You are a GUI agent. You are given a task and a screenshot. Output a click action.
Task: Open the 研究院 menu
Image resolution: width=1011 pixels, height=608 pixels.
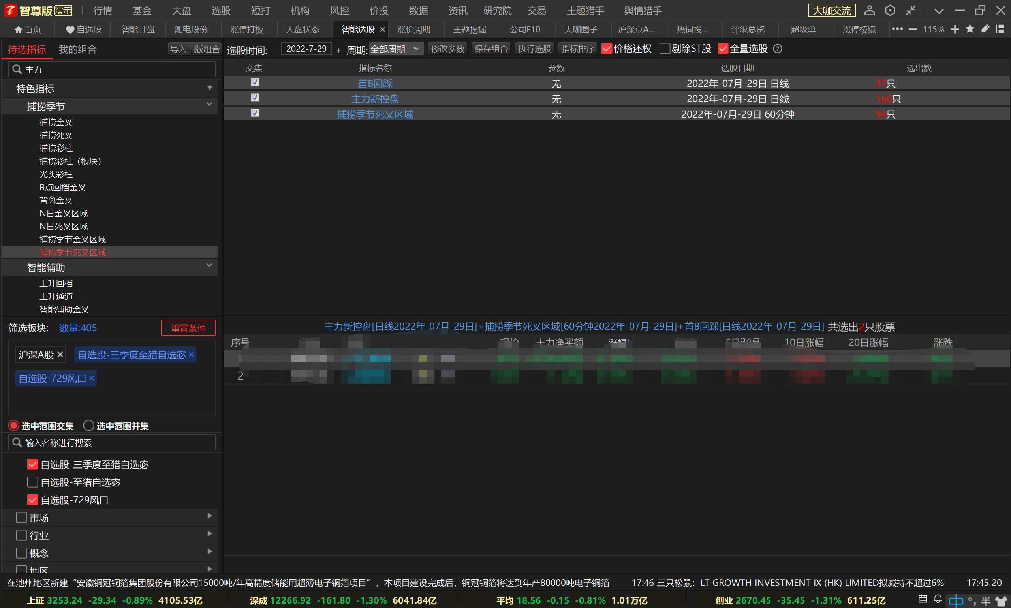click(x=497, y=11)
